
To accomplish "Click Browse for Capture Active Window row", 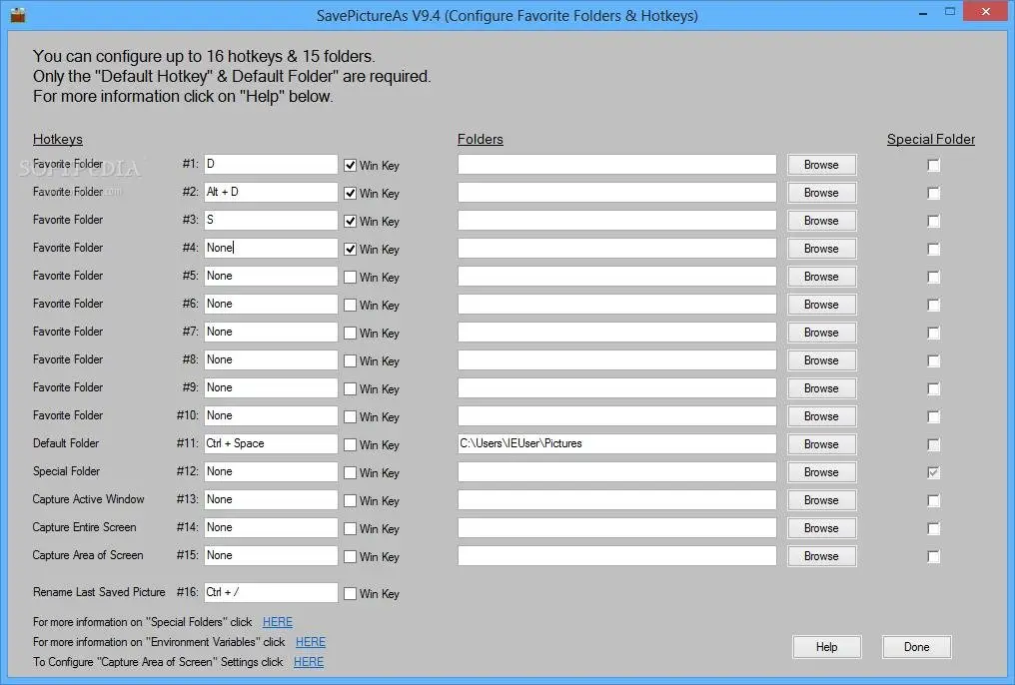I will tap(821, 500).
